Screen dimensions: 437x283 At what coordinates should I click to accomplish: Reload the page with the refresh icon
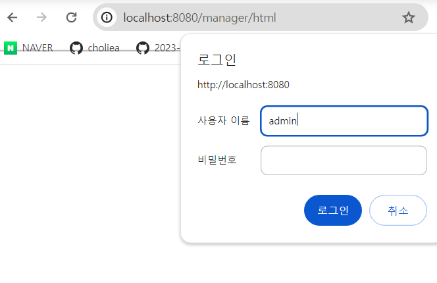pos(71,18)
